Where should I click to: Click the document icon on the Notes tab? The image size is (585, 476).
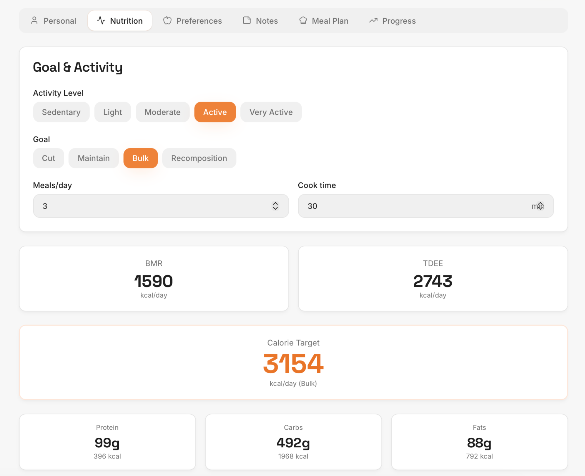(247, 20)
